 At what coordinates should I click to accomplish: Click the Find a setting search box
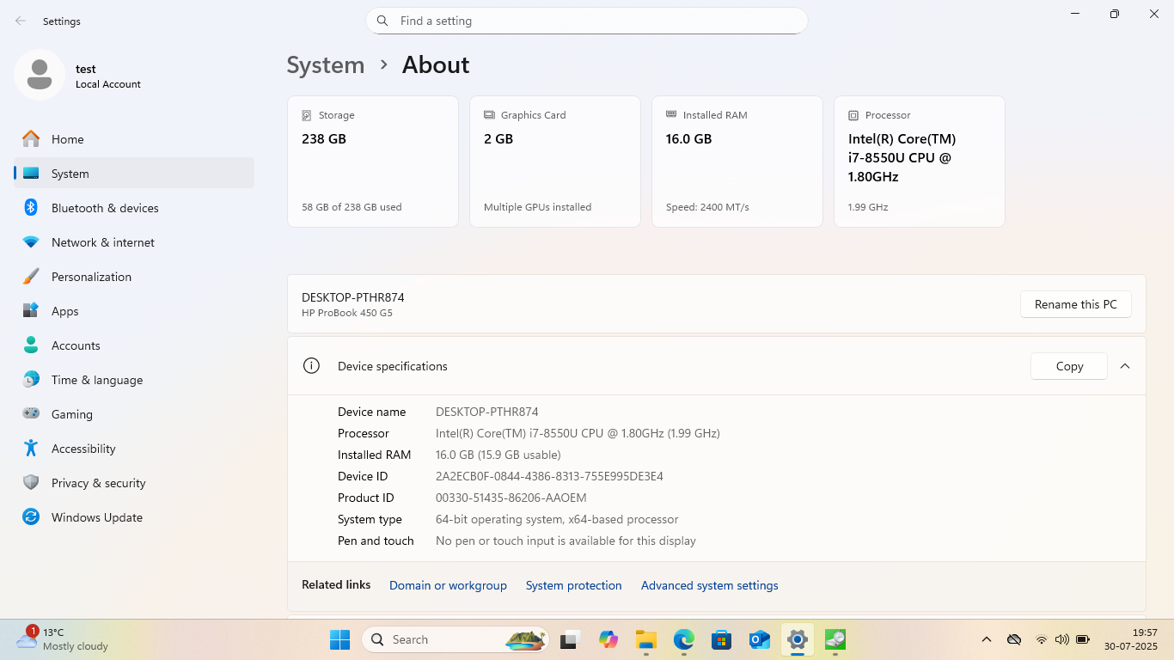click(586, 21)
